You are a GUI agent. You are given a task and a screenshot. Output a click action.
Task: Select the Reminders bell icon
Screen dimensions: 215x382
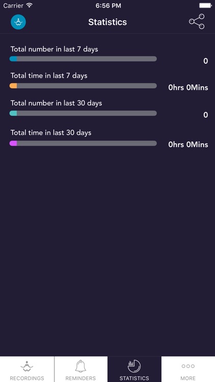click(x=80, y=366)
